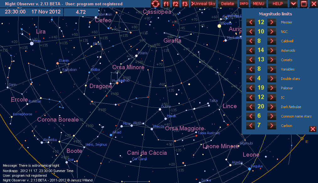Click the 23:30:00 time display
Screen dimensions: 318x183
coord(15,12)
